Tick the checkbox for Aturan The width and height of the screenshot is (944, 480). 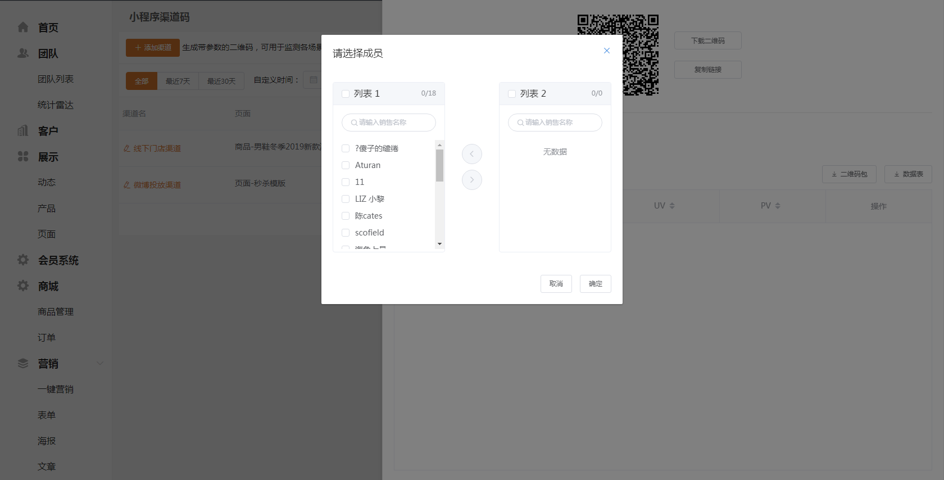(346, 165)
